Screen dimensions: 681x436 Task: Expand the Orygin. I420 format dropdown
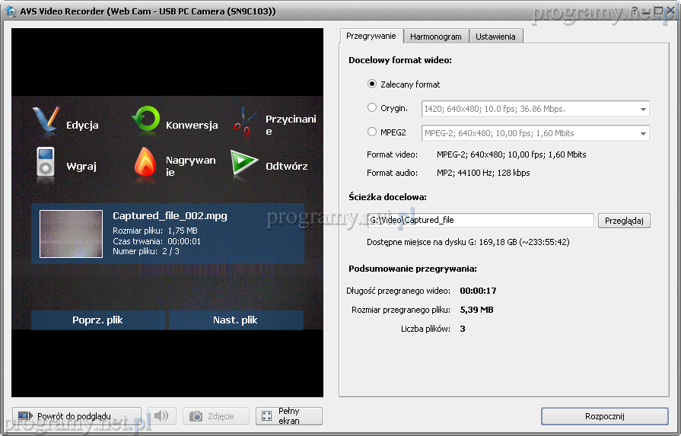coord(643,109)
